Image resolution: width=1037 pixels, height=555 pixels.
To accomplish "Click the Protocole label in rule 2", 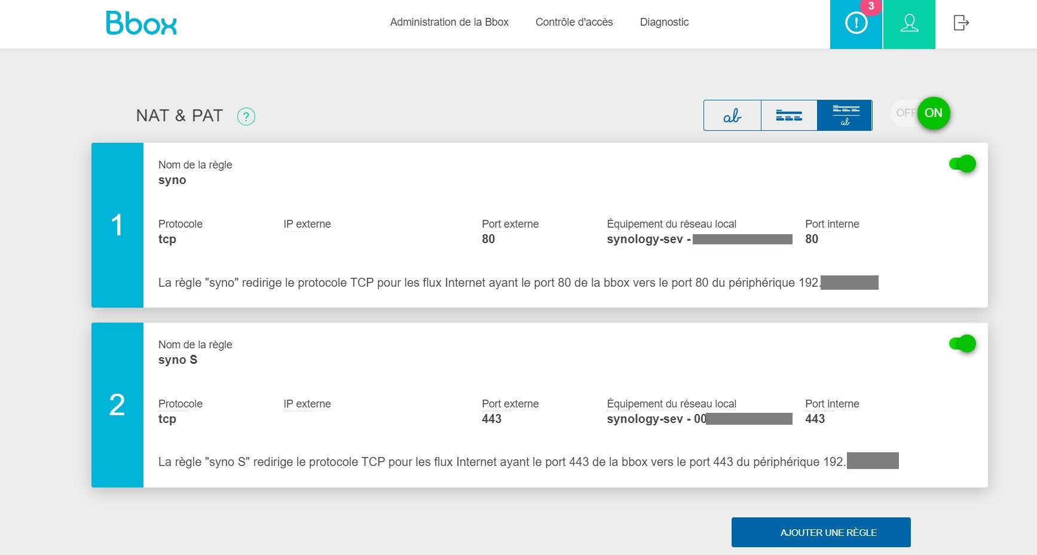I will point(181,404).
